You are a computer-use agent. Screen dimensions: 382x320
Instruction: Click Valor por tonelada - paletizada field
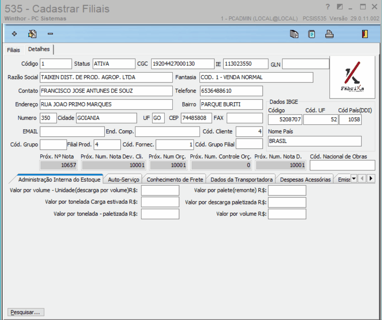160,214
